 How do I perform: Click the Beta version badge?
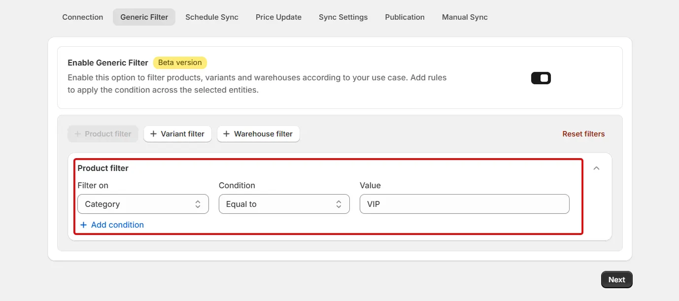coord(180,63)
